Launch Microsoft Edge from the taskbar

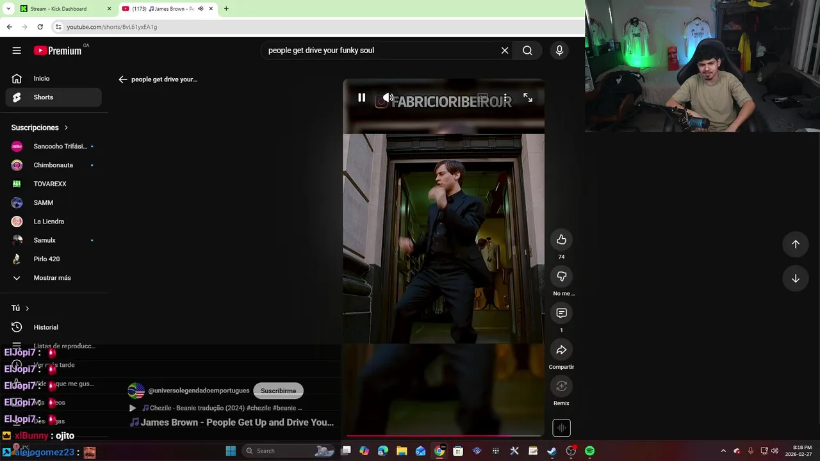click(383, 451)
